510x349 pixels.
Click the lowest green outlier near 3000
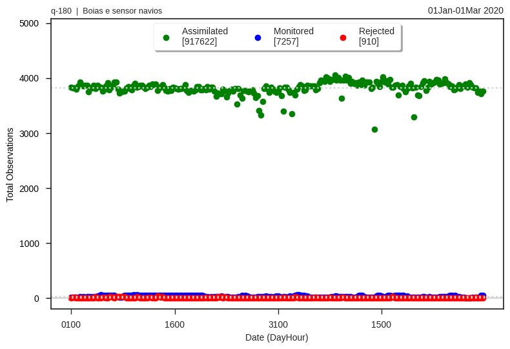pos(374,129)
